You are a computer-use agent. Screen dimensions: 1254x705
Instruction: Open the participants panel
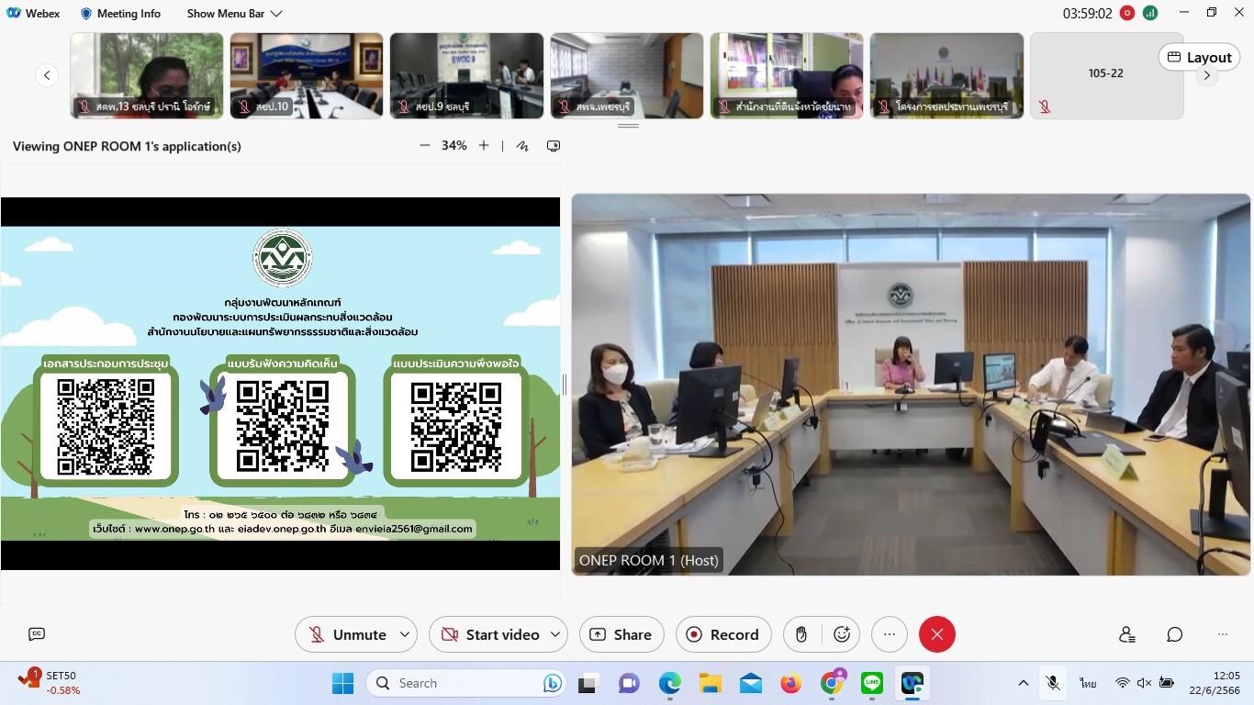click(x=1127, y=634)
